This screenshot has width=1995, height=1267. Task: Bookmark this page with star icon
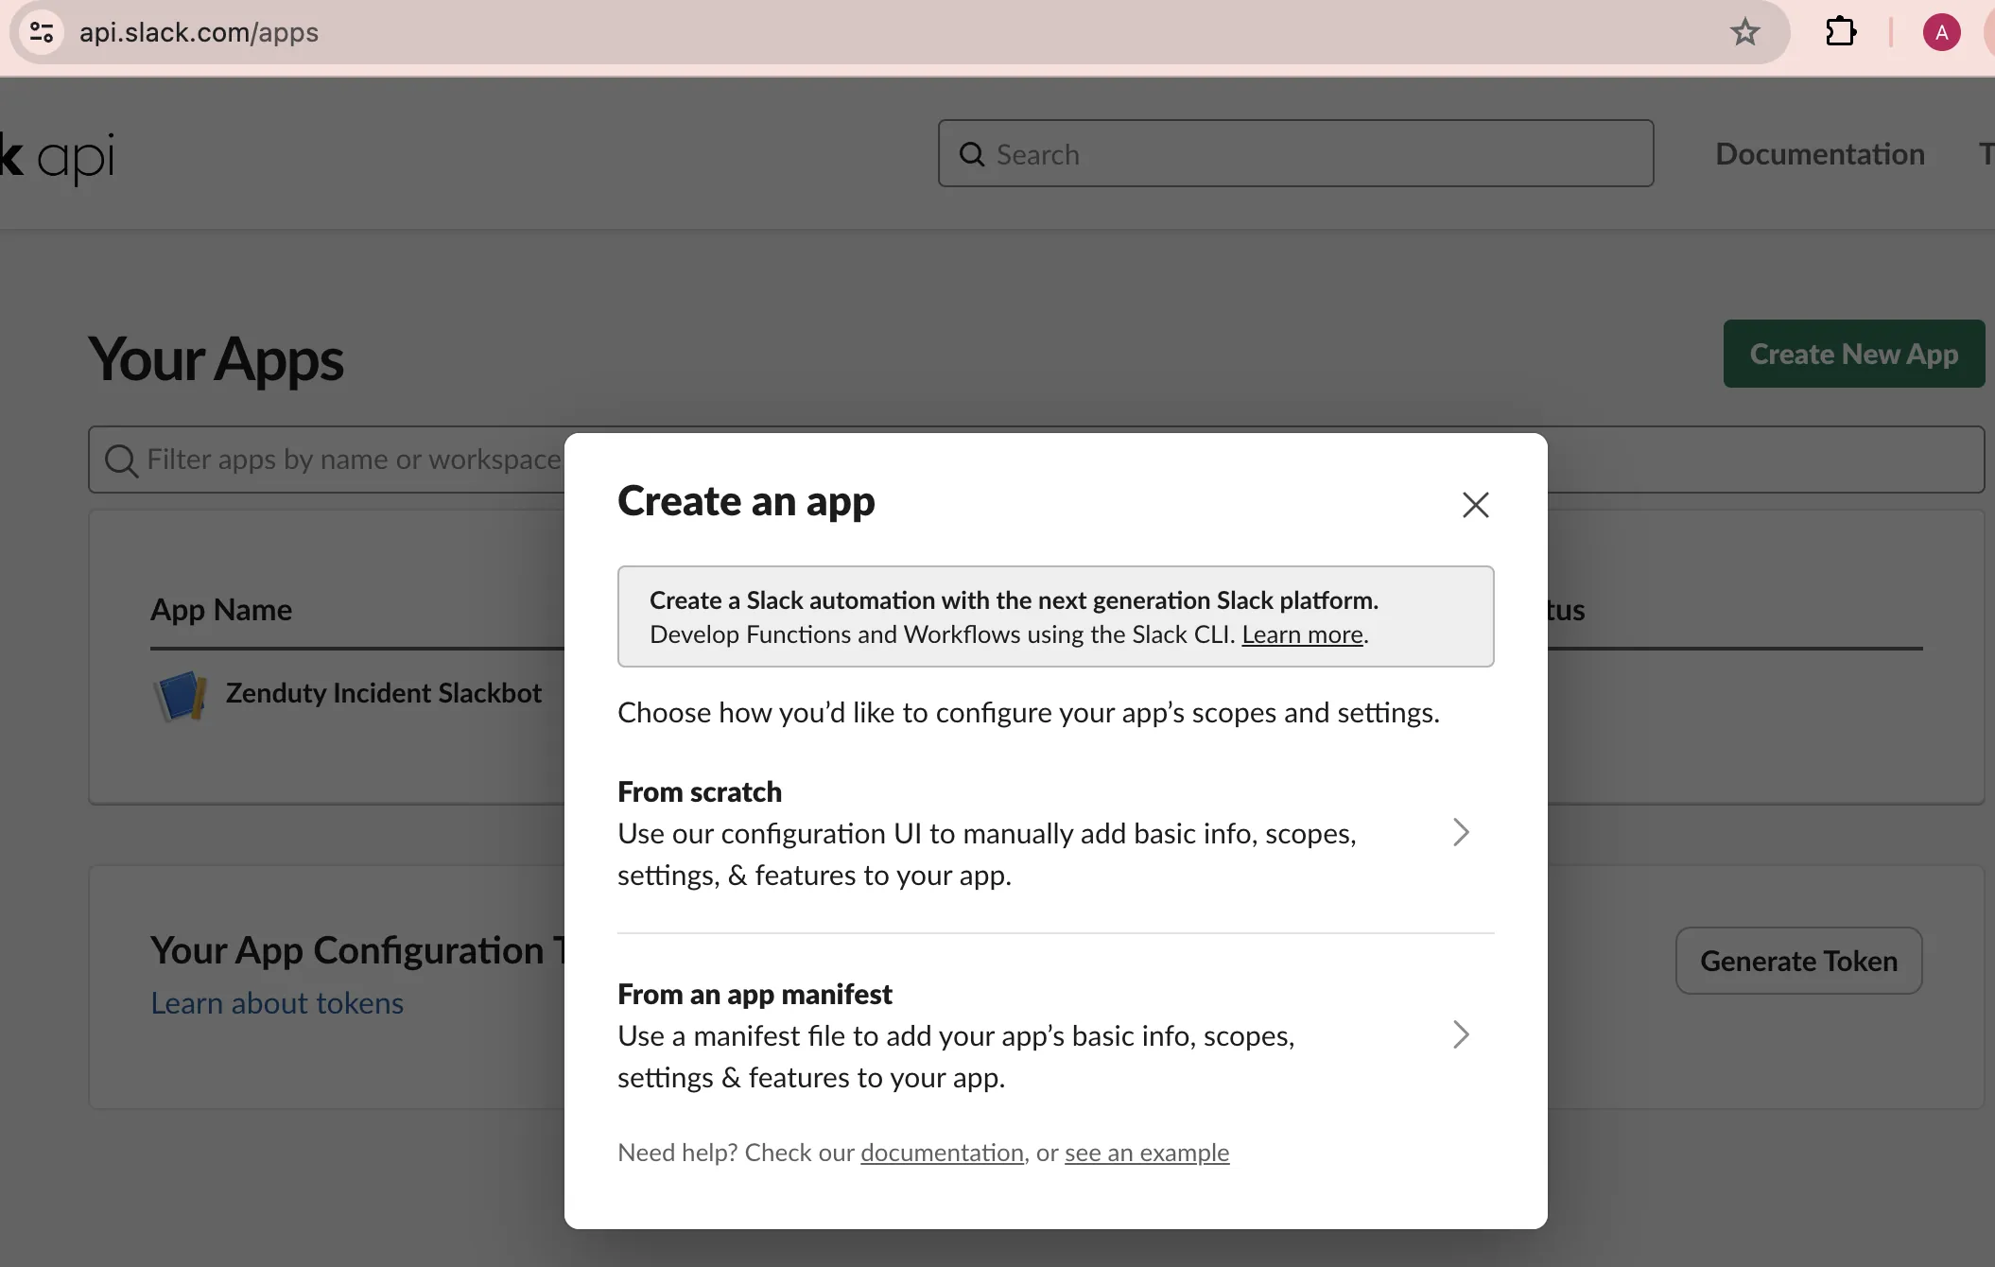coord(1744,32)
